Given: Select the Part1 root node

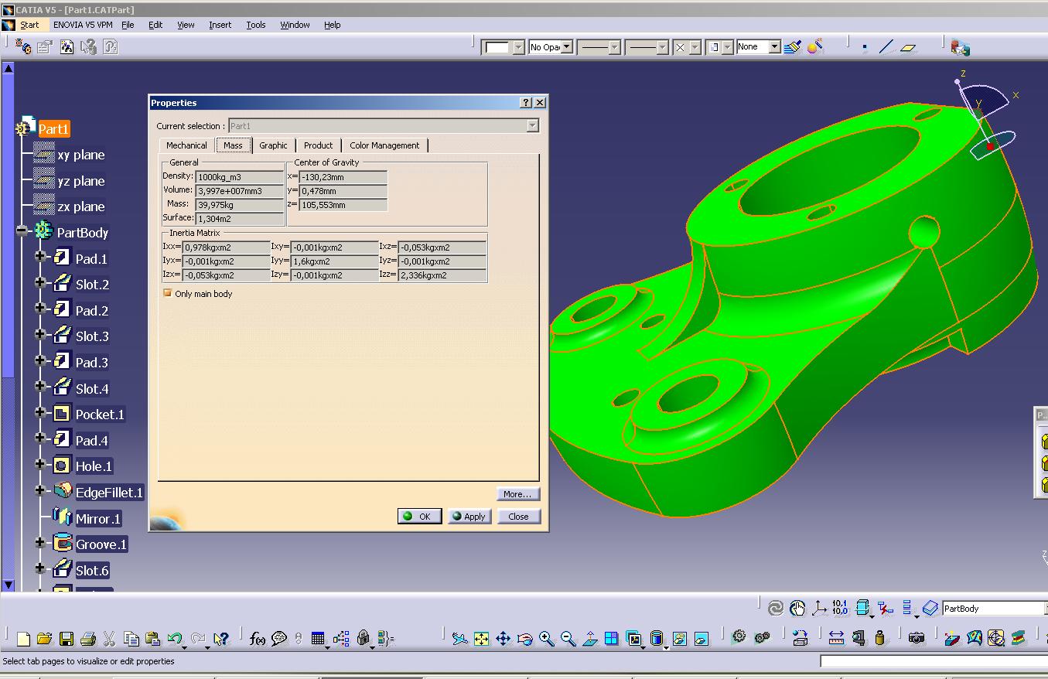Looking at the screenshot, I should click(x=53, y=128).
